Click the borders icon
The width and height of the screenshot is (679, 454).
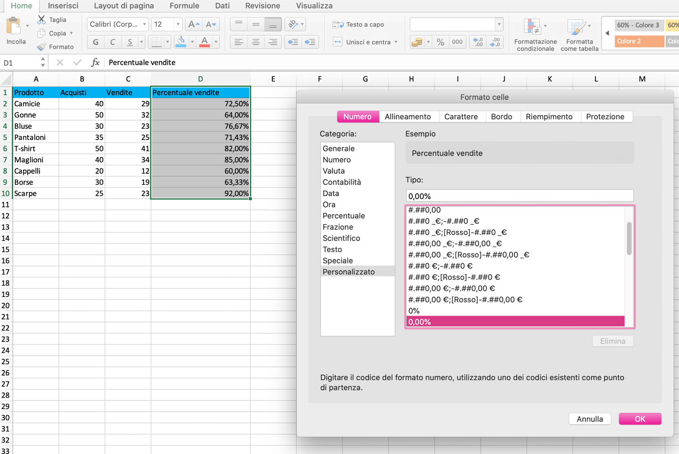[x=156, y=42]
